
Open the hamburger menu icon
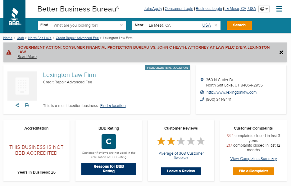coord(279,9)
